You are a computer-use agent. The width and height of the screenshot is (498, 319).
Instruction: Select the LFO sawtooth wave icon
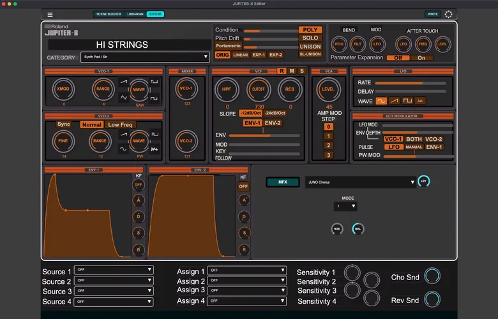[394, 101]
